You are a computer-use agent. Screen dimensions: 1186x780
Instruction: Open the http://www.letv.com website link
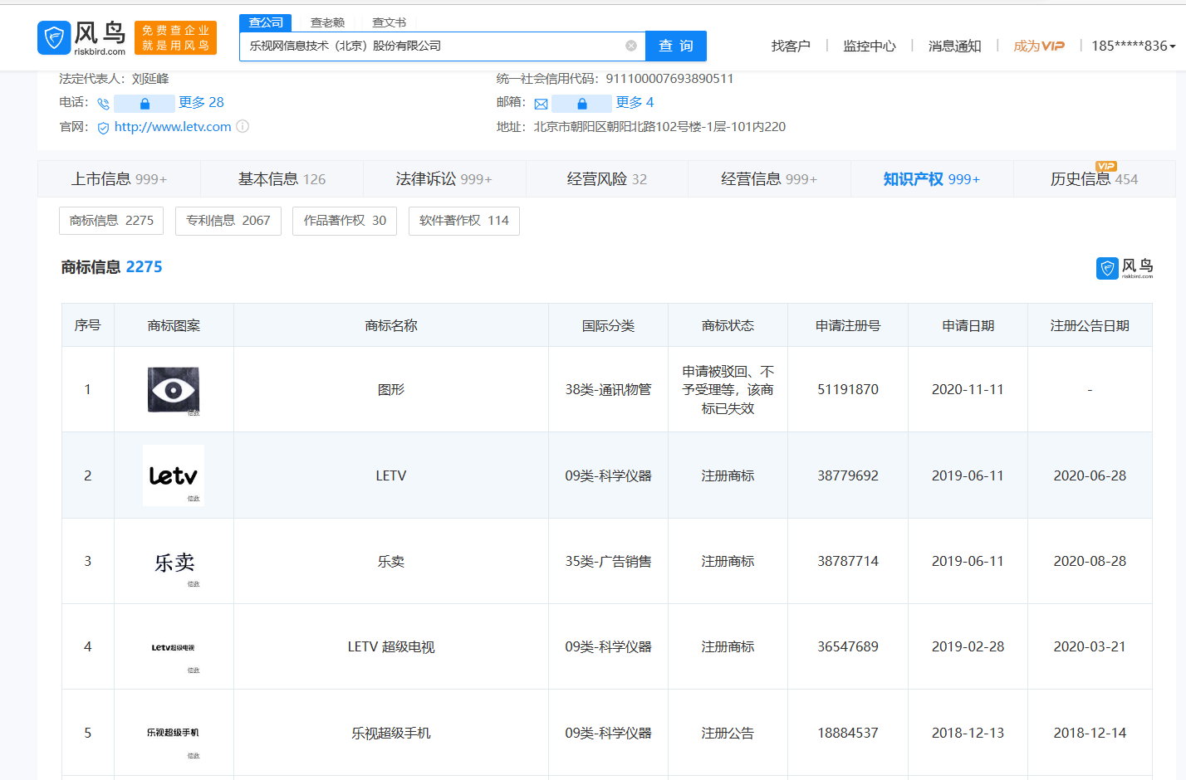point(173,126)
